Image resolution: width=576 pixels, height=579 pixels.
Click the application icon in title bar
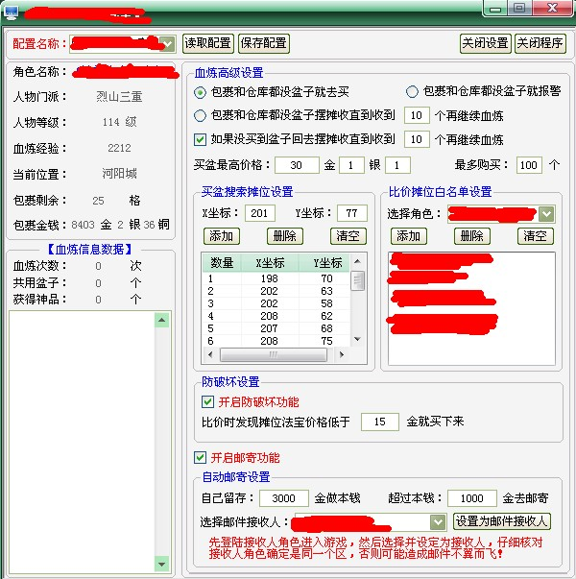[12, 11]
